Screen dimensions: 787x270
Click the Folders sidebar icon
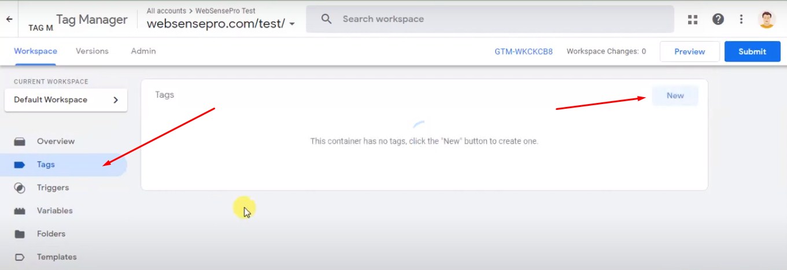(x=20, y=234)
